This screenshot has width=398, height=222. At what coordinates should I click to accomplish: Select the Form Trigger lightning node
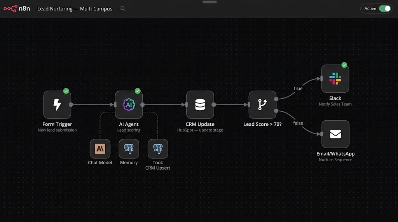57,105
